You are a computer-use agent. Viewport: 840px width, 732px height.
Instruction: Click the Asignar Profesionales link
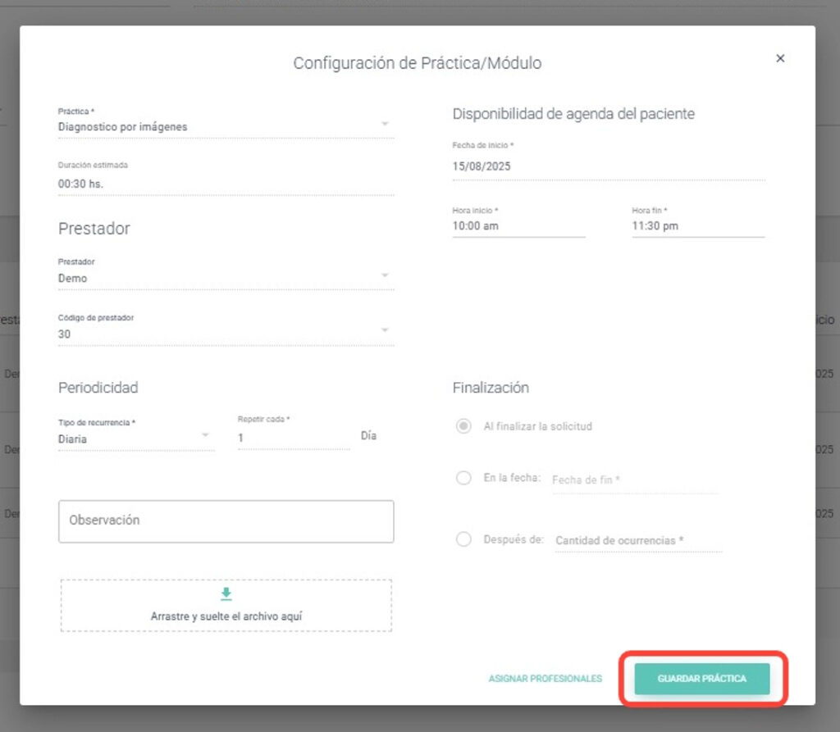point(545,679)
